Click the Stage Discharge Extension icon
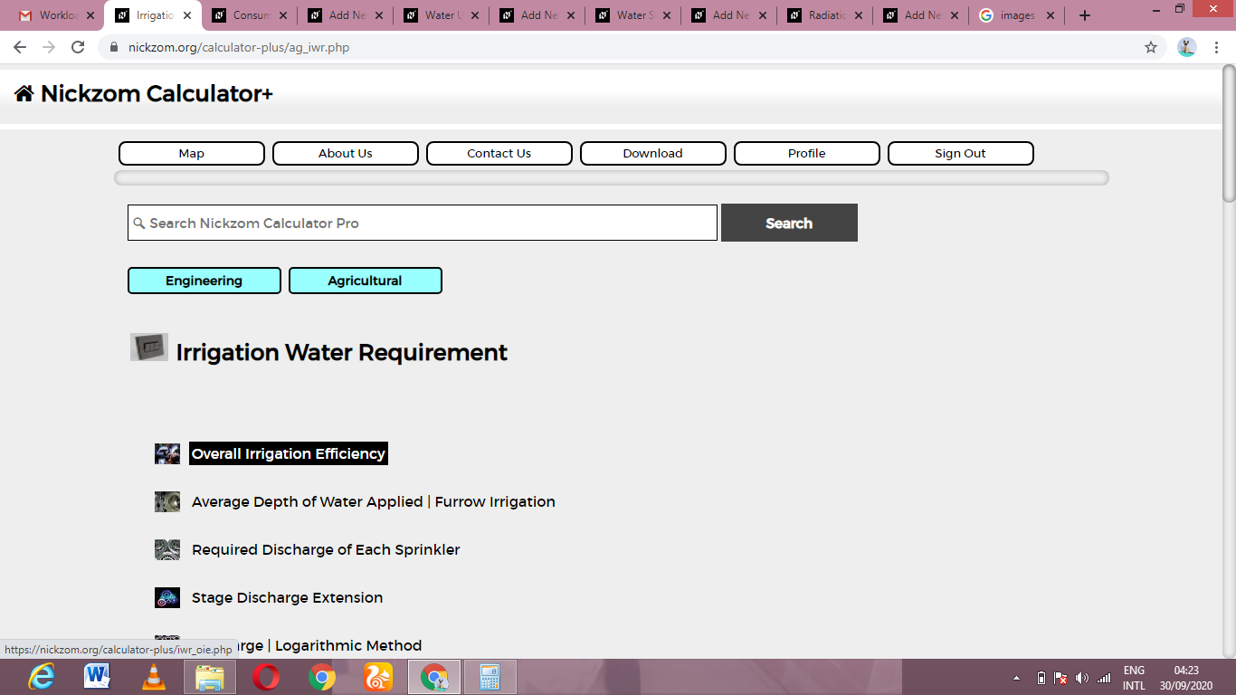Image resolution: width=1236 pixels, height=695 pixels. pyautogui.click(x=167, y=598)
